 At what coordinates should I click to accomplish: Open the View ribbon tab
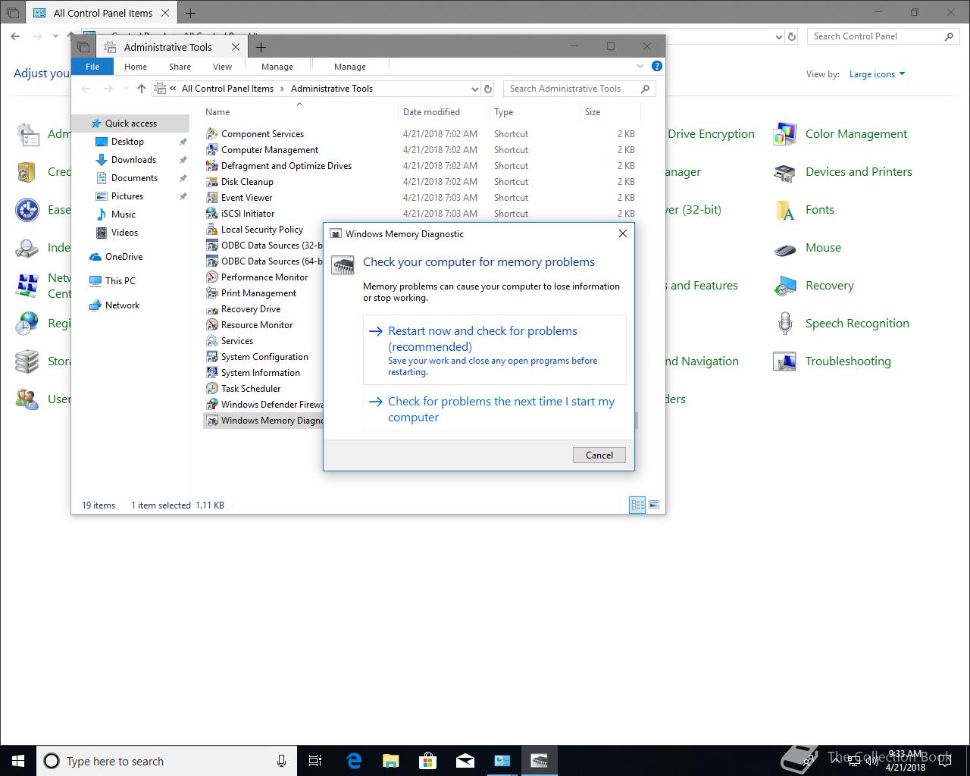pos(222,67)
